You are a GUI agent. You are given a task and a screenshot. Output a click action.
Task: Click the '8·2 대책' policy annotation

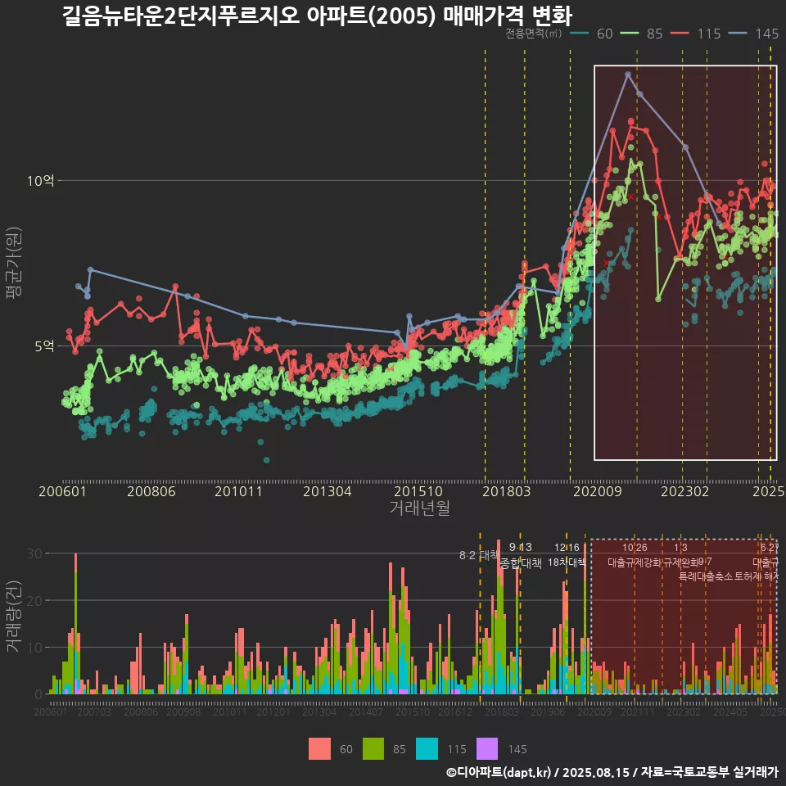click(x=480, y=555)
